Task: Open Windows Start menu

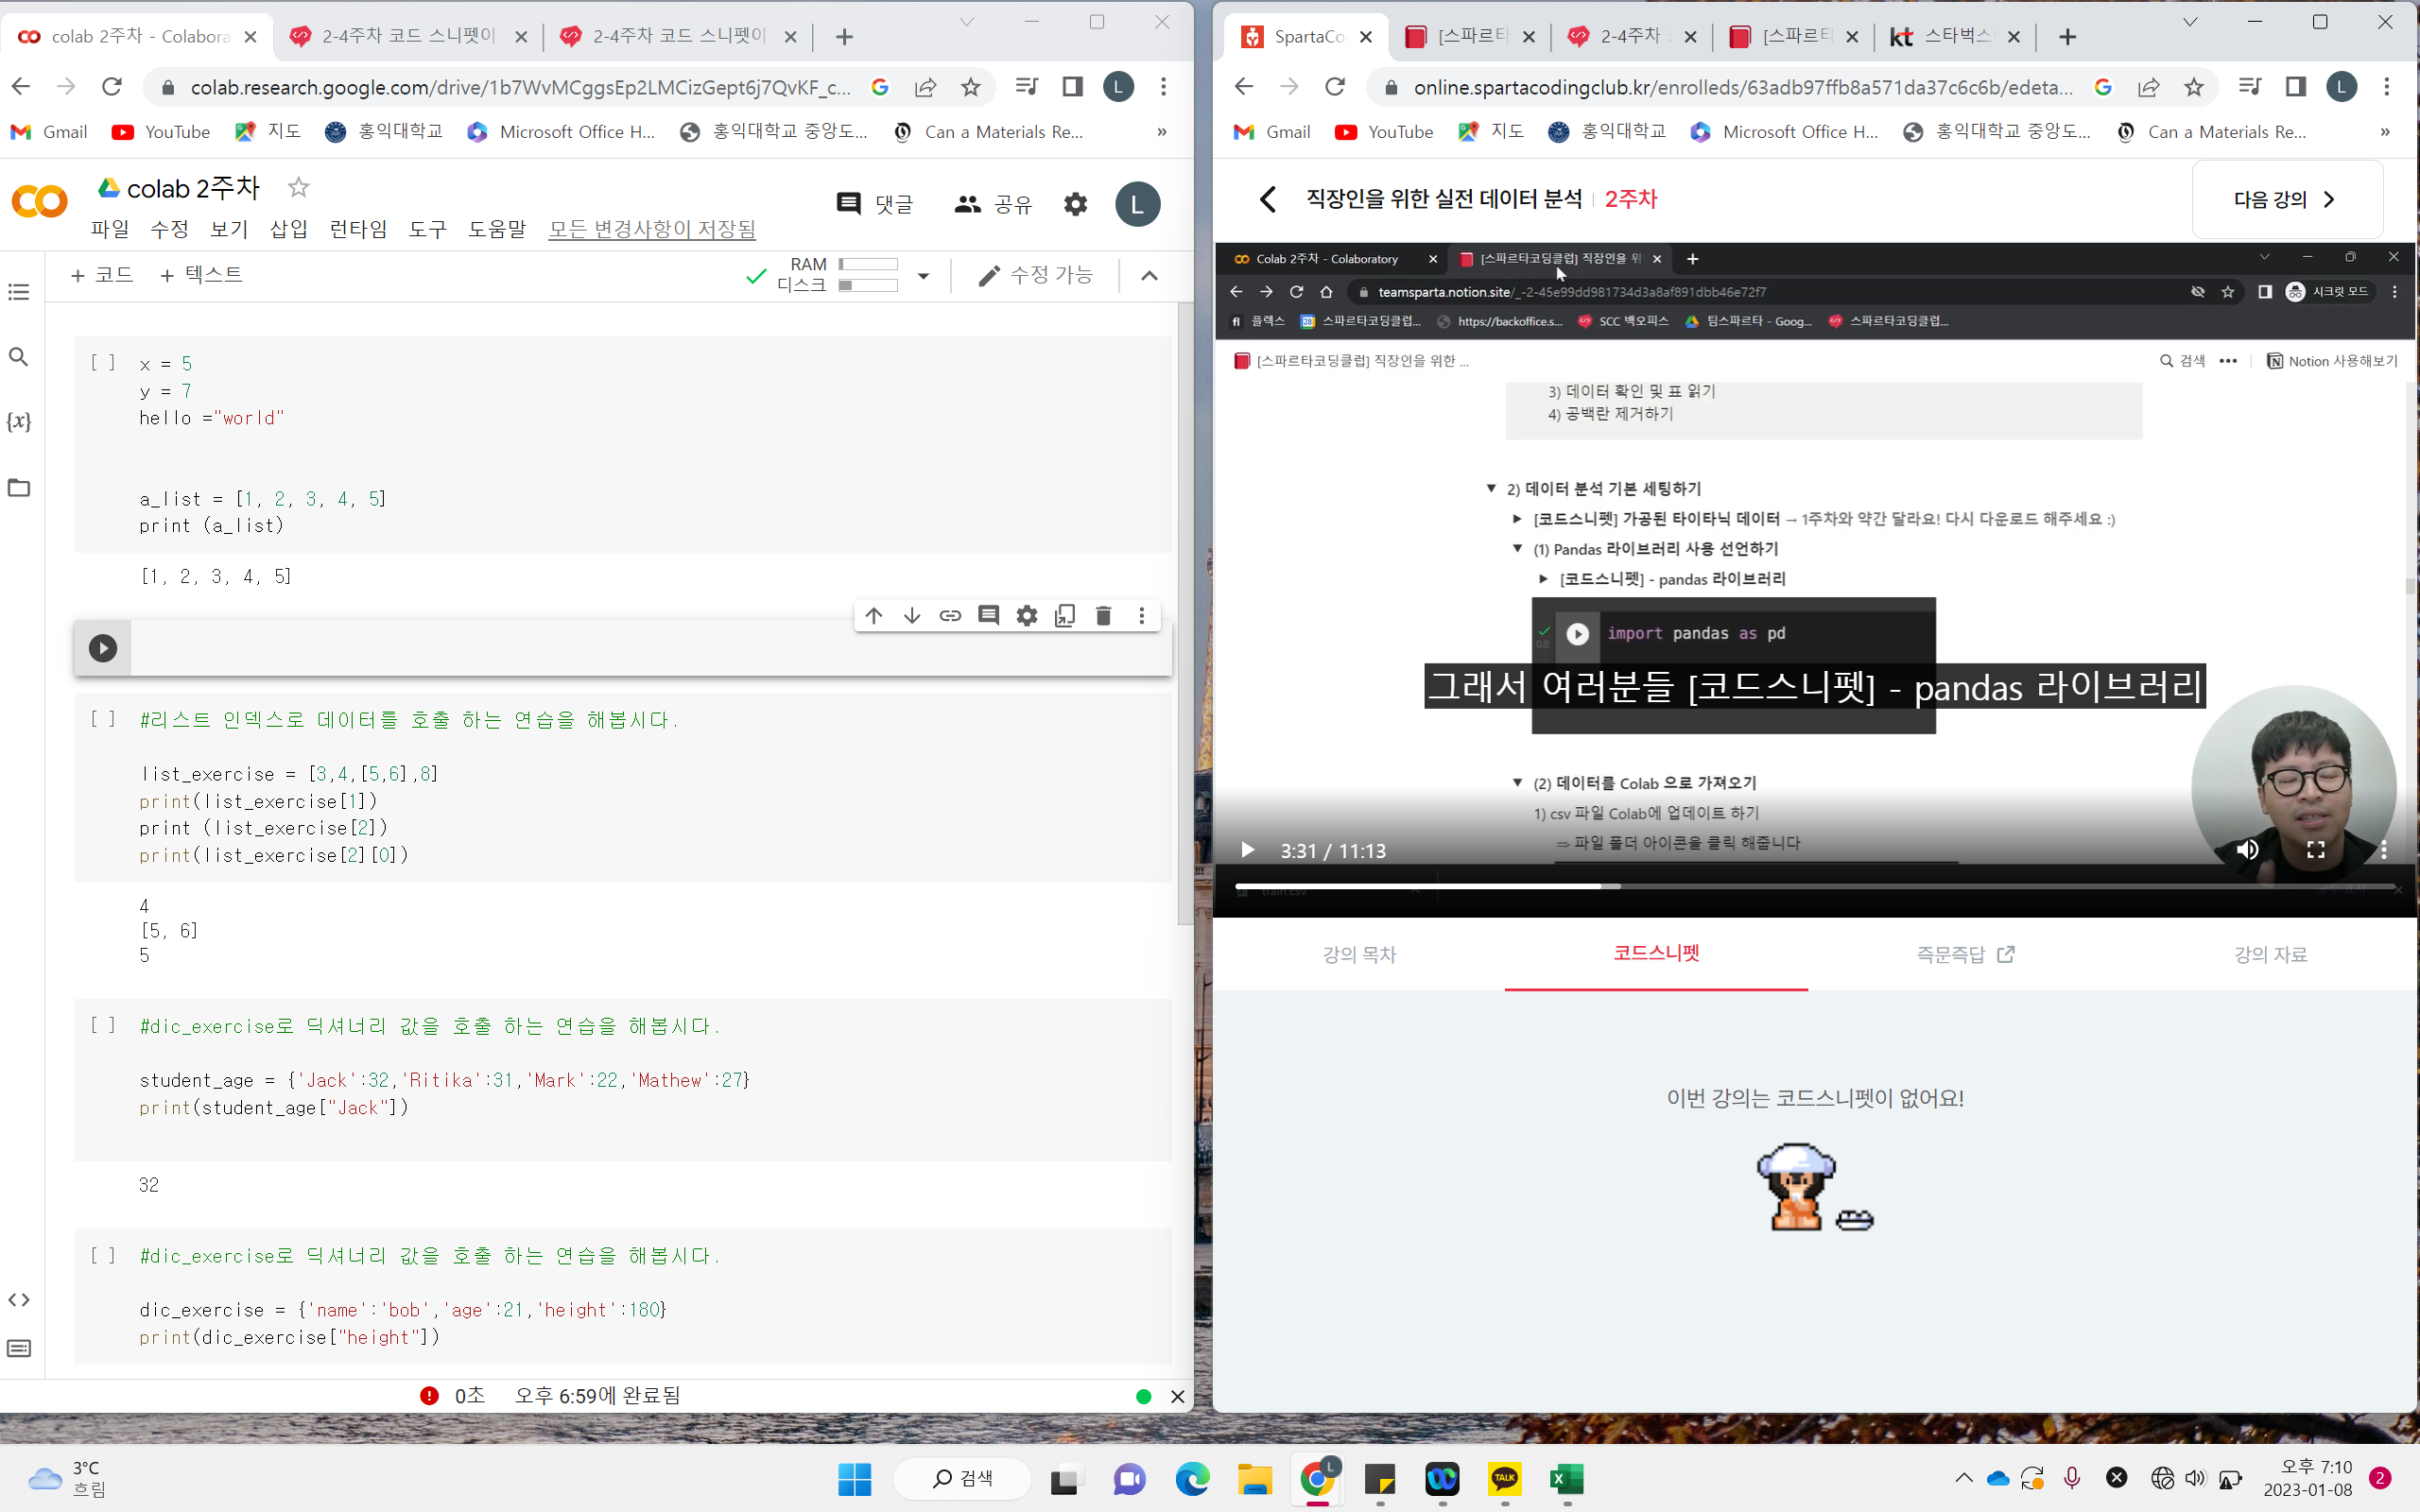Action: pos(854,1479)
